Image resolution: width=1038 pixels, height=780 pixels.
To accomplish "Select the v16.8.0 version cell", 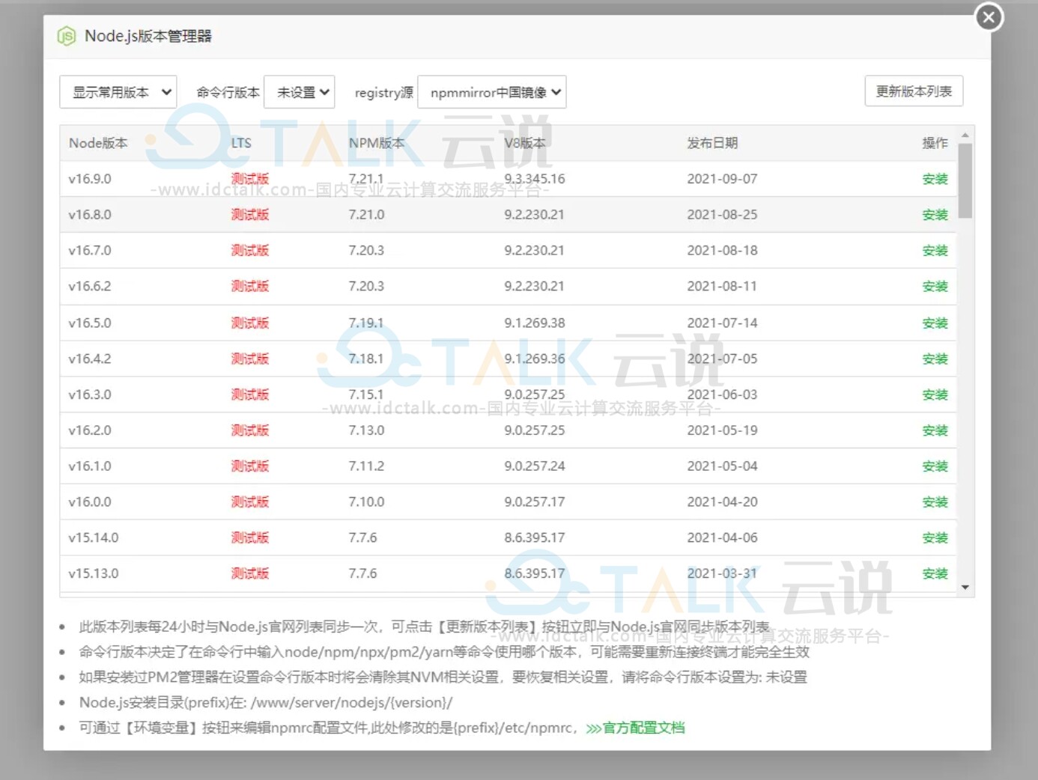I will (90, 215).
